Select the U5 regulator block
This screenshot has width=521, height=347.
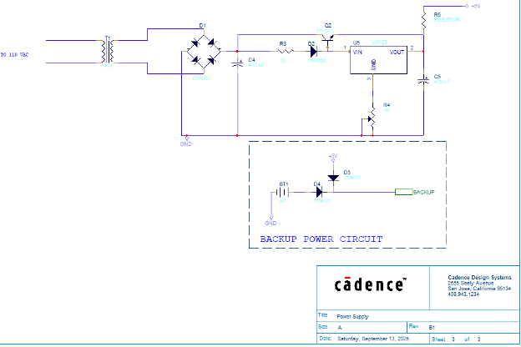(x=378, y=60)
